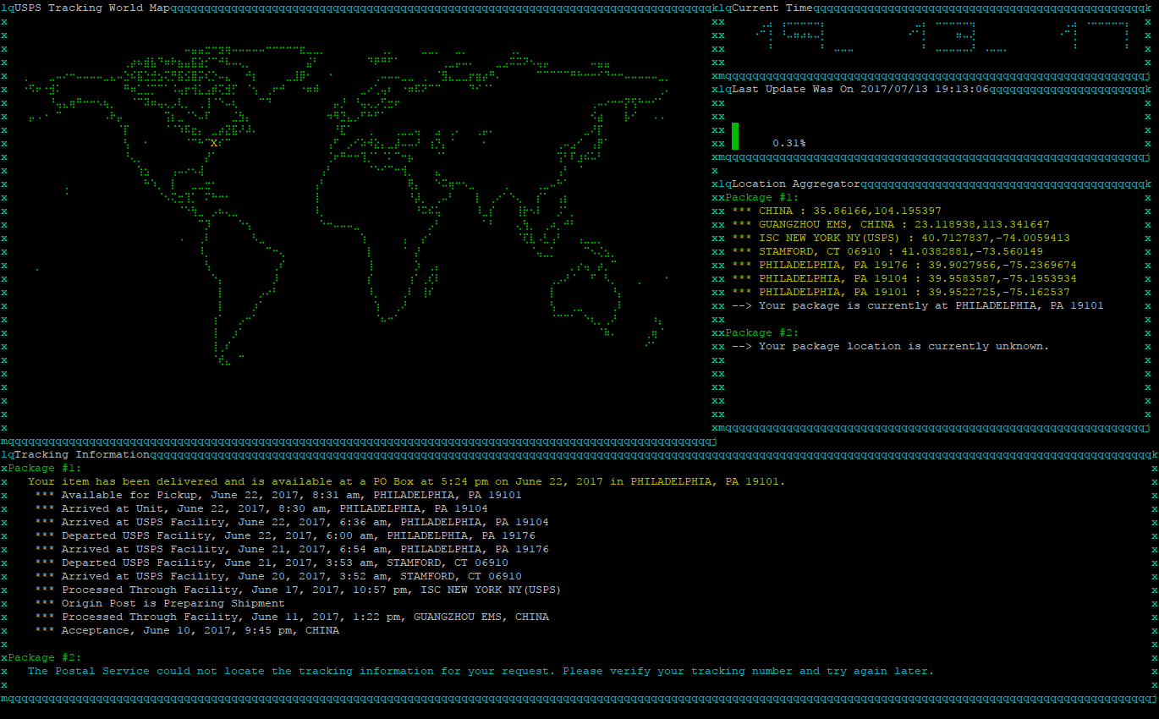Select the Acceptance, June 10, 2017, CHINA entry
This screenshot has height=719, width=1159.
(187, 630)
